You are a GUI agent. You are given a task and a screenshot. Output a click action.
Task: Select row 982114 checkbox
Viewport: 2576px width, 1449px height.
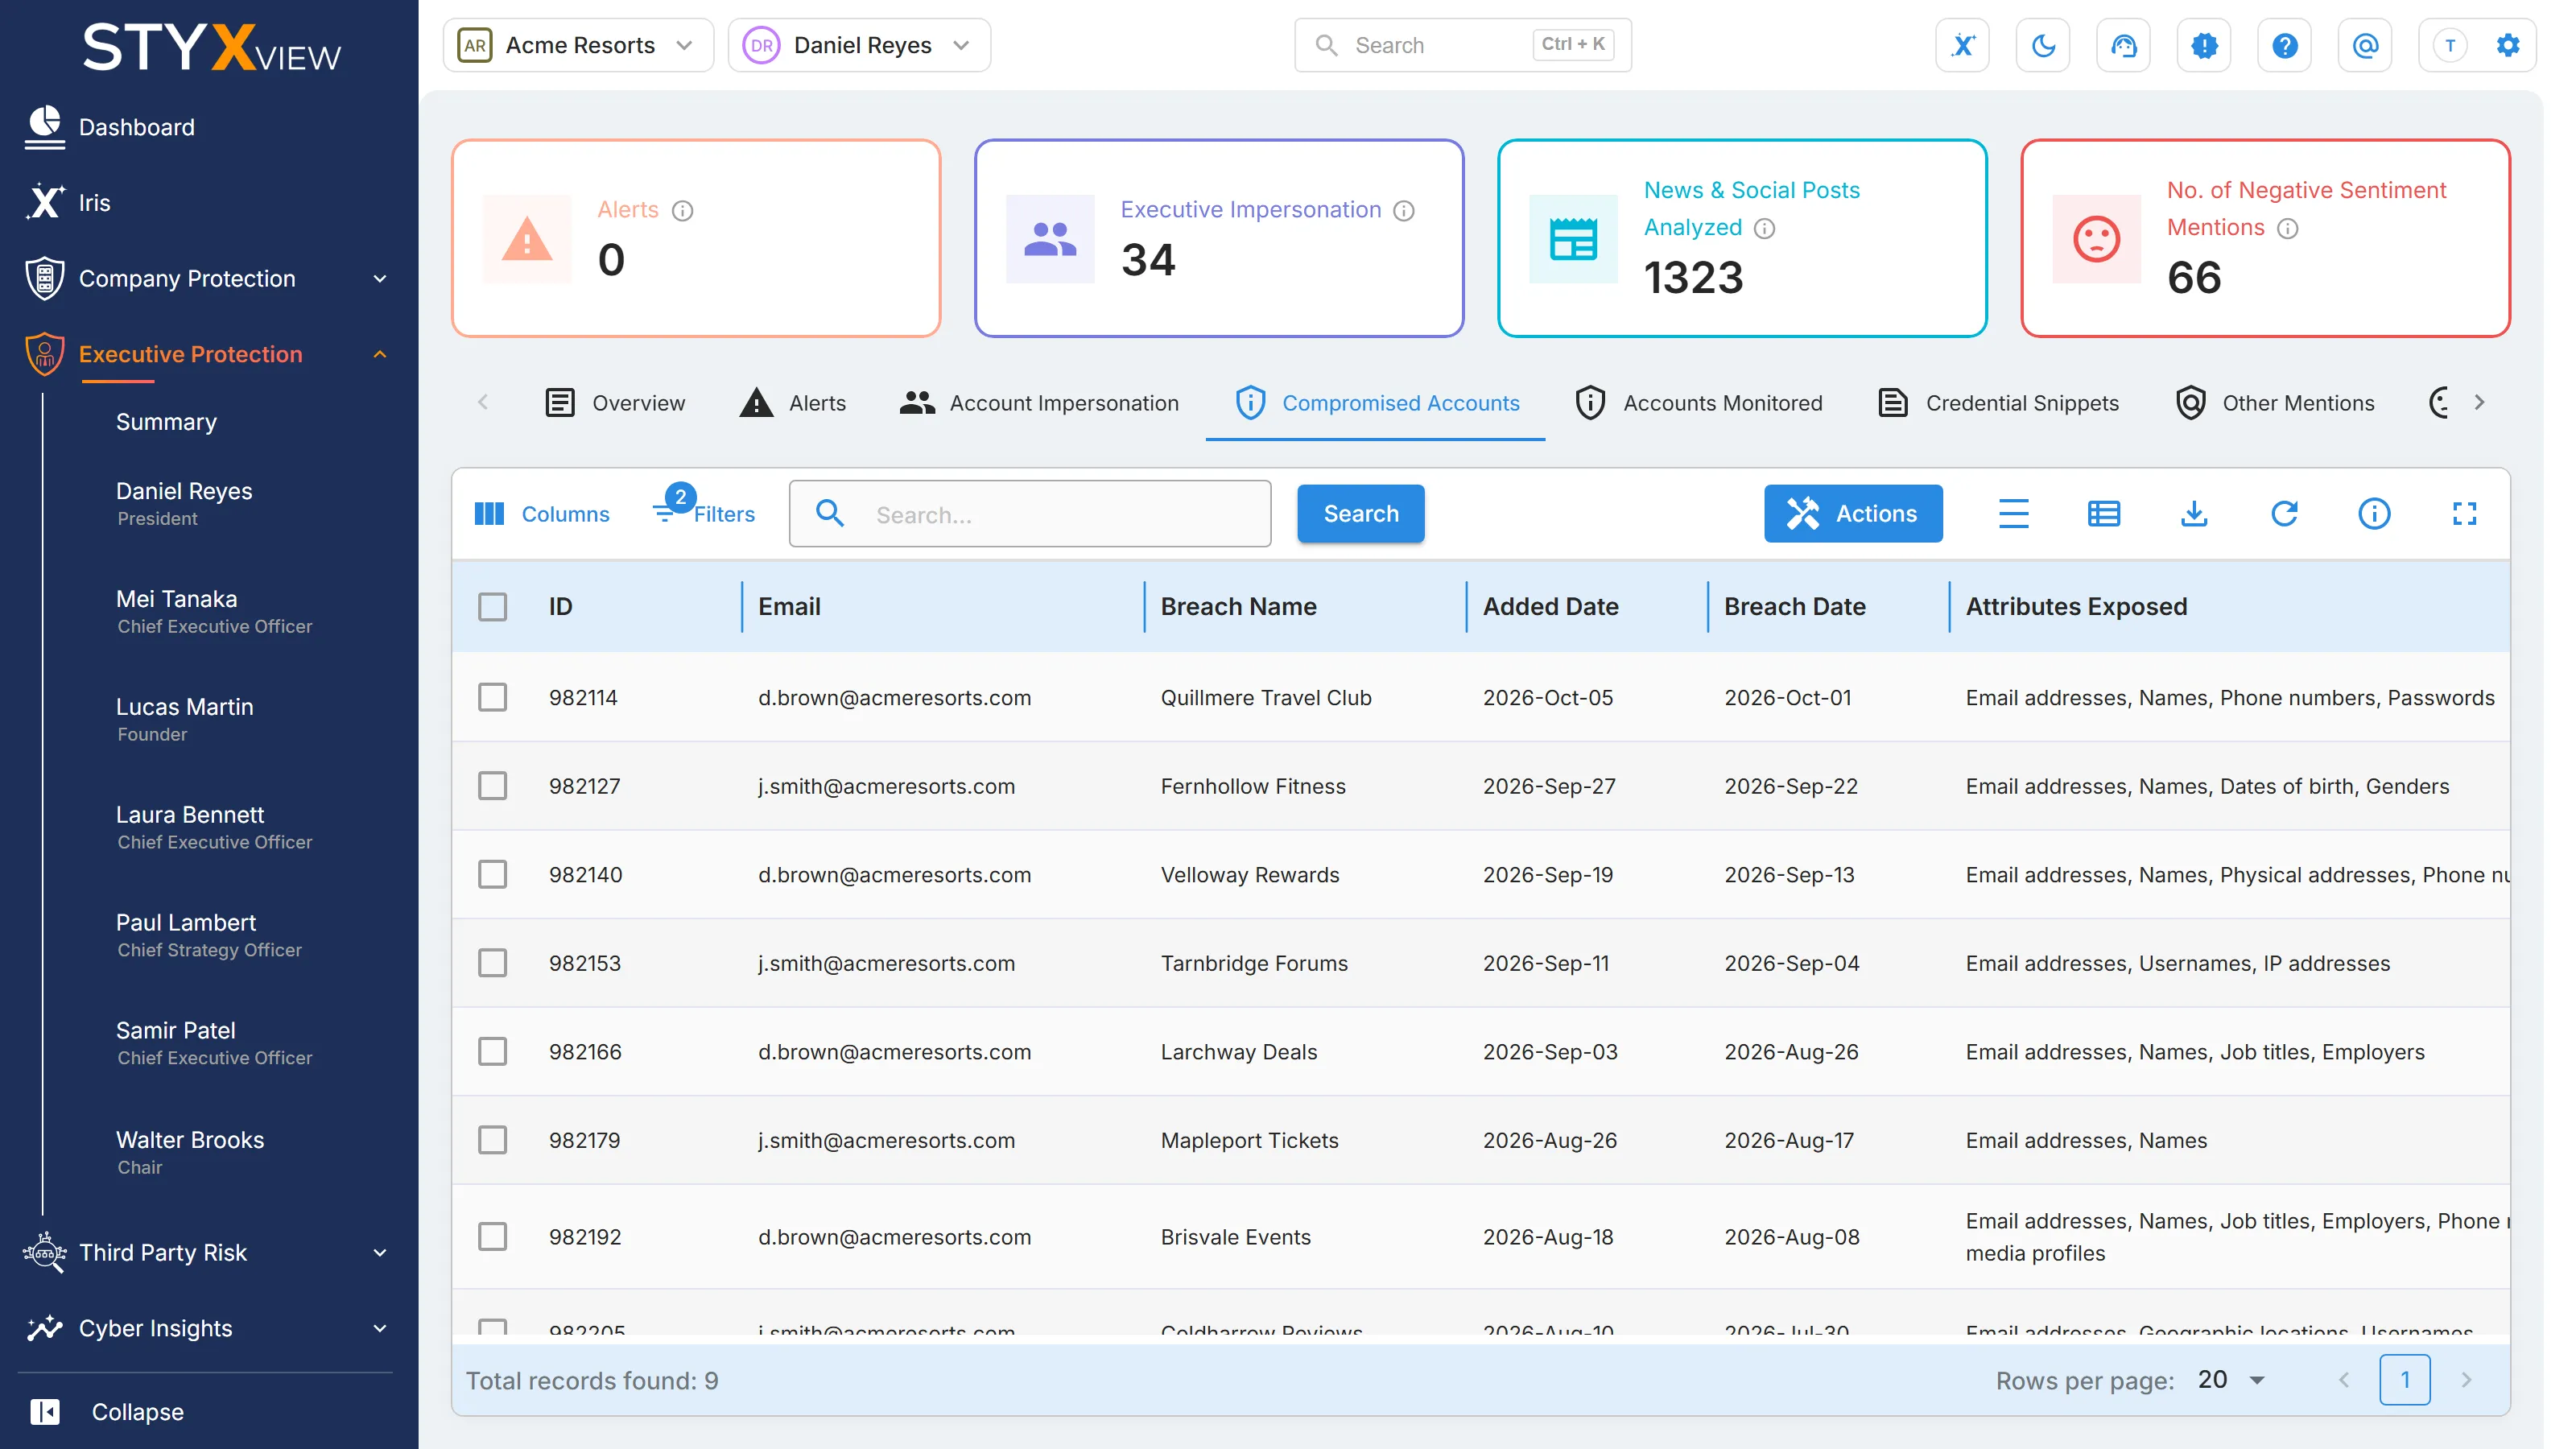coord(492,697)
